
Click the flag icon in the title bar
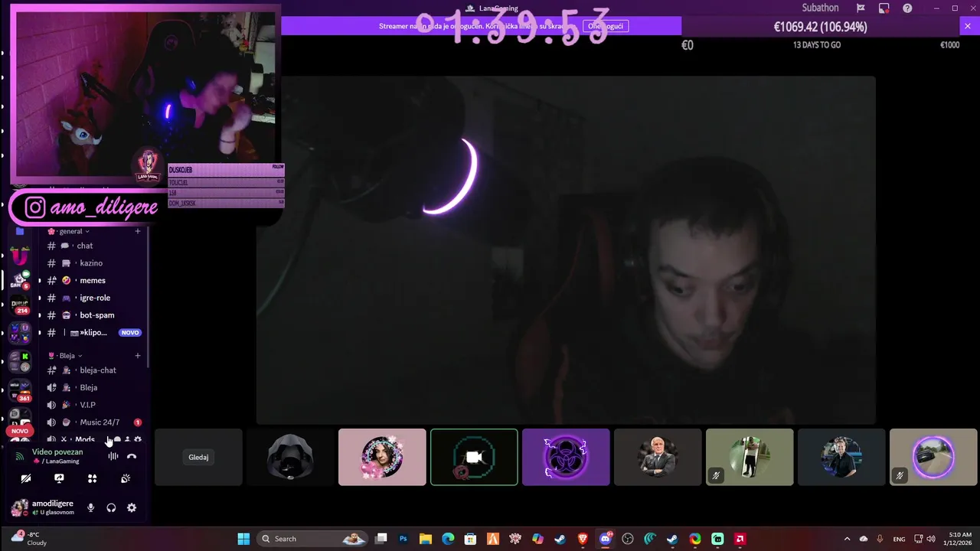click(x=861, y=8)
